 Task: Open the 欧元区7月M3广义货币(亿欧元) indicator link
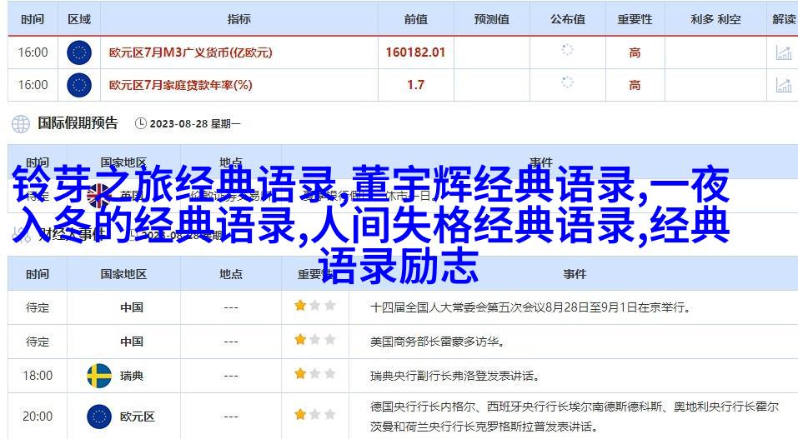click(x=191, y=52)
